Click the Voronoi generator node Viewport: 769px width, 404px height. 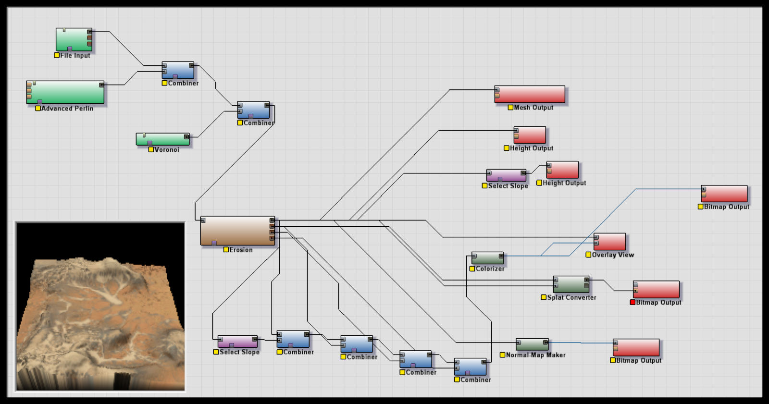coord(162,138)
